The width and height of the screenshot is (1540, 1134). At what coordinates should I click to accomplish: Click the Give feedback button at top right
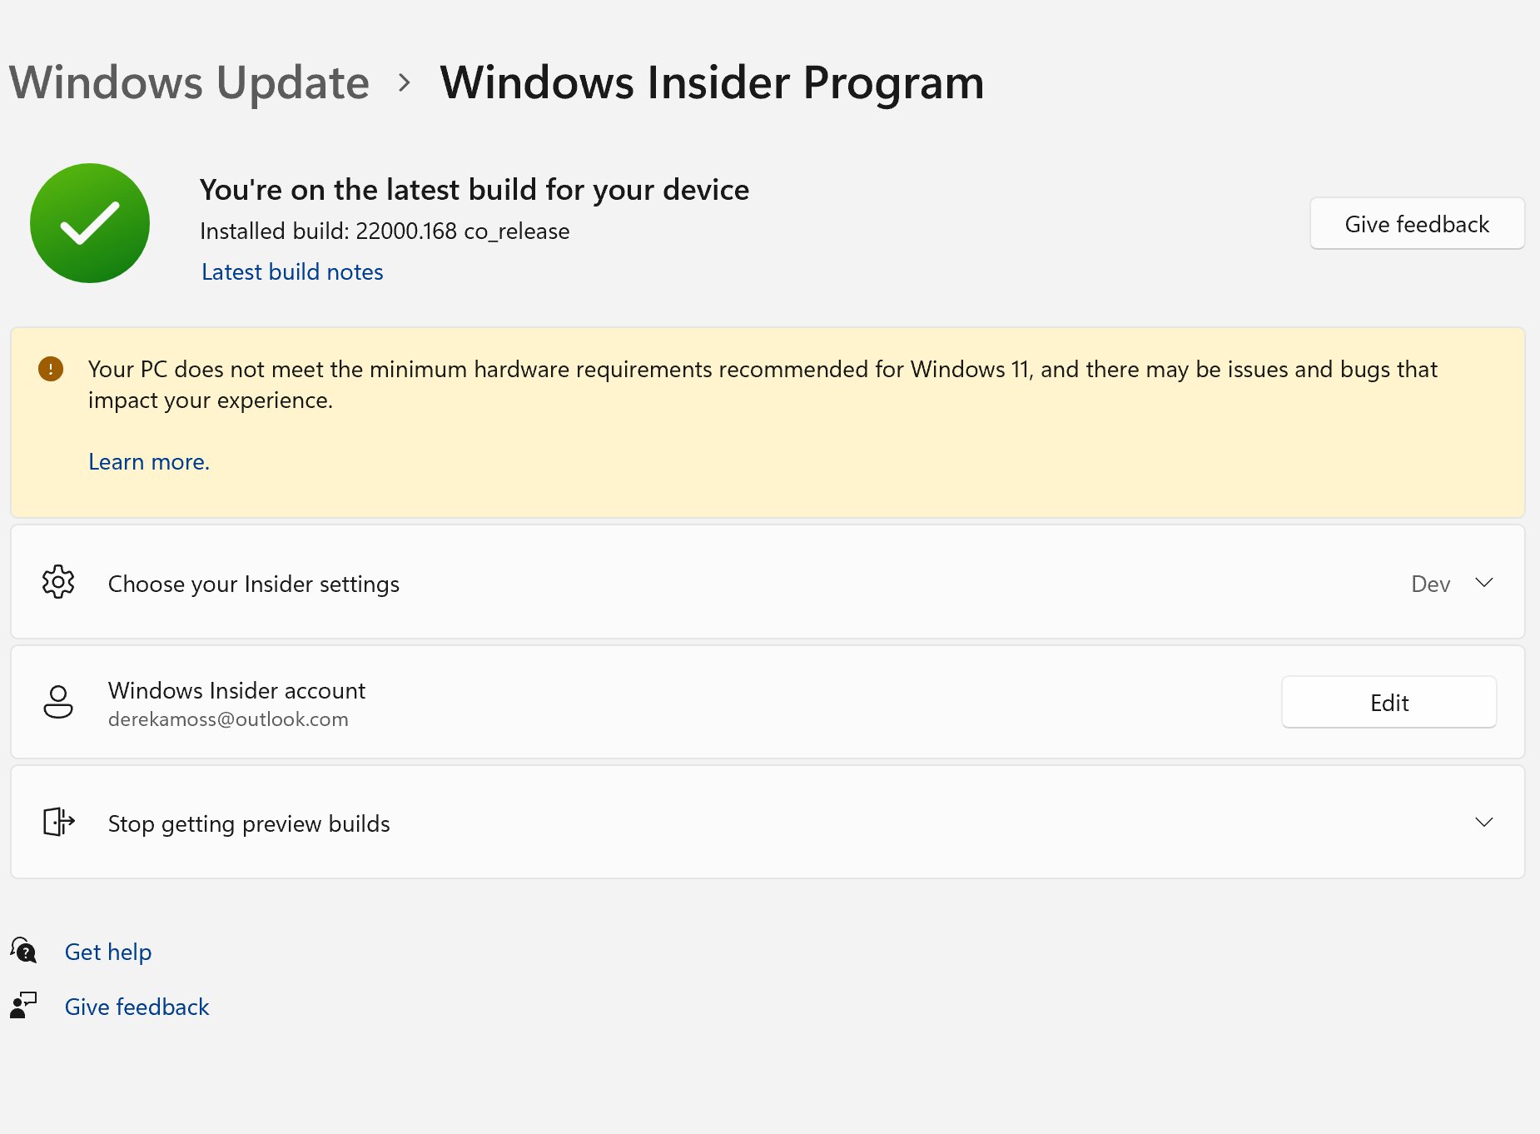(1417, 223)
